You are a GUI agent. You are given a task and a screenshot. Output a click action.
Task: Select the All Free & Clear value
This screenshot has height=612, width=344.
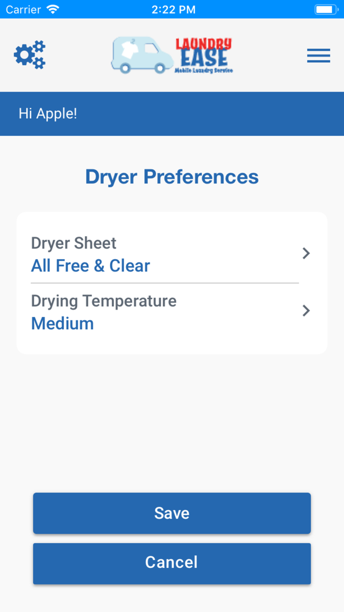pos(90,266)
